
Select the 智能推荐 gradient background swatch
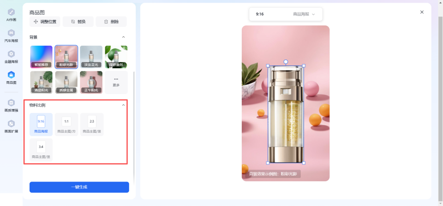click(41, 57)
